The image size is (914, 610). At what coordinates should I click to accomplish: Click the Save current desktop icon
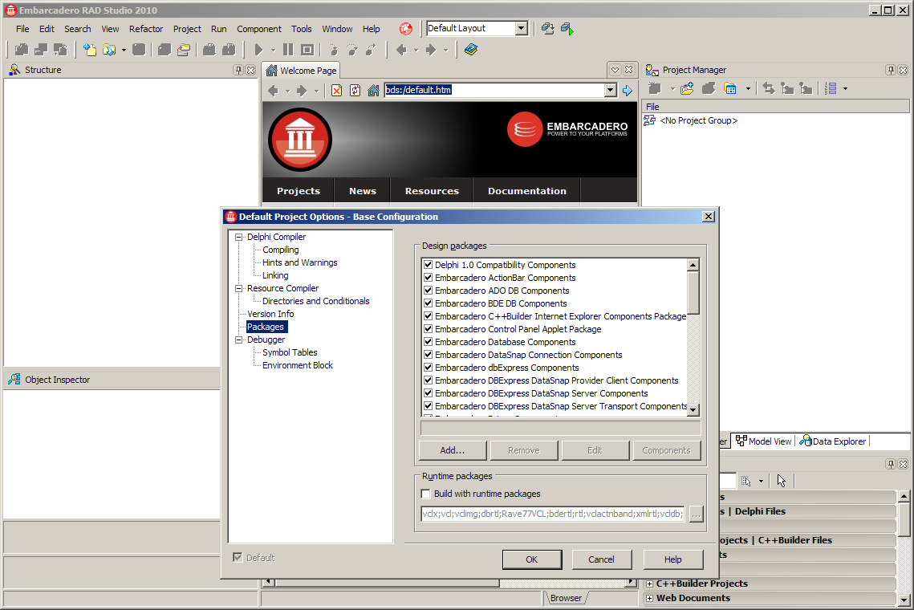pos(547,29)
